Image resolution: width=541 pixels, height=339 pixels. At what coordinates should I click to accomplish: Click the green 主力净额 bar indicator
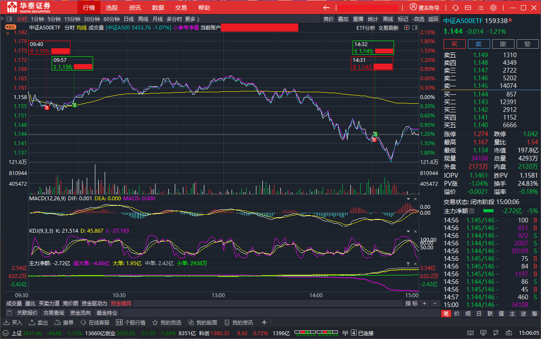488,211
